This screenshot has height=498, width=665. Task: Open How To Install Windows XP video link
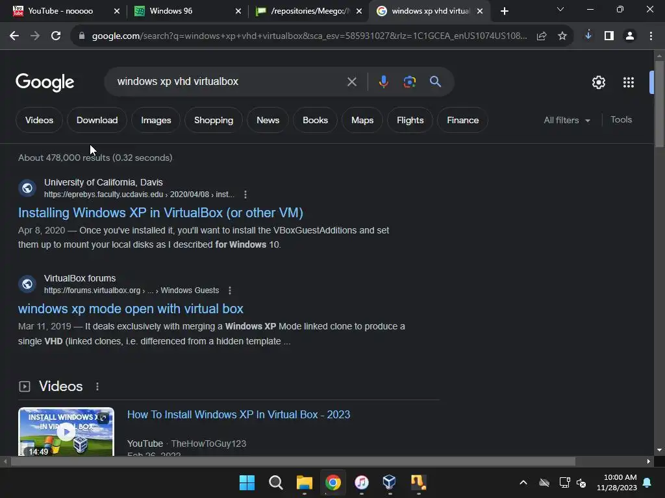pos(239,414)
